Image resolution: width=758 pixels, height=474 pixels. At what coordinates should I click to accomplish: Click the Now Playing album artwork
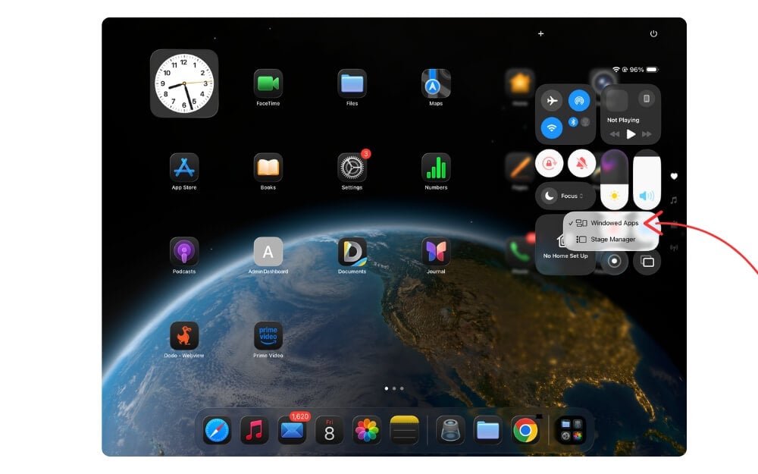[617, 101]
